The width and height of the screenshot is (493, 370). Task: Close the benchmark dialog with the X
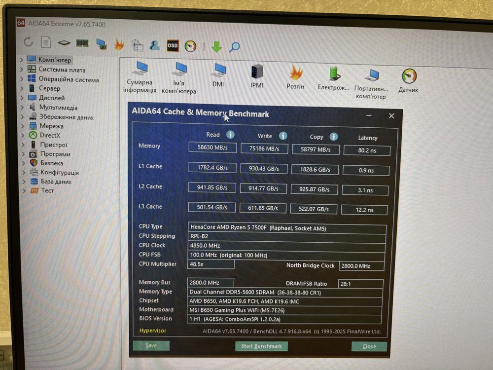pyautogui.click(x=391, y=116)
